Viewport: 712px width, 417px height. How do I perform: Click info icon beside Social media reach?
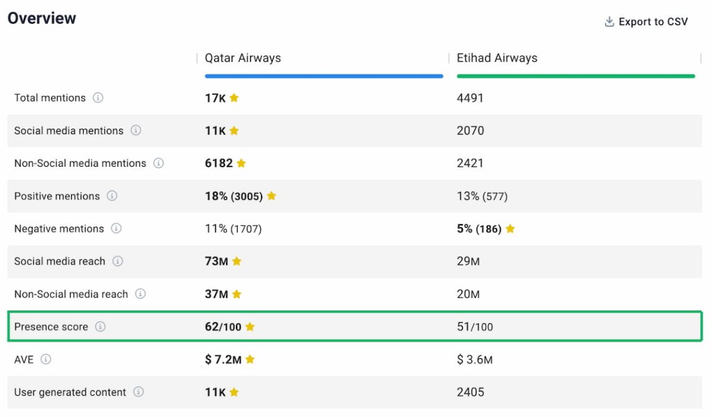pyautogui.click(x=117, y=262)
